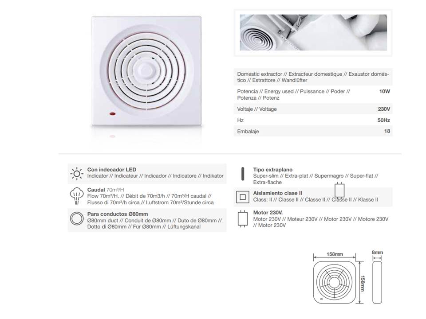The height and width of the screenshot is (319, 426).
Task: Click the Aislamiento clase II heading
Action: pyautogui.click(x=277, y=193)
